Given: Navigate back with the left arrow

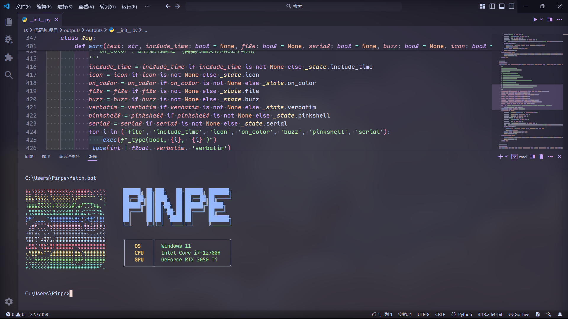Looking at the screenshot, I should coord(168,6).
